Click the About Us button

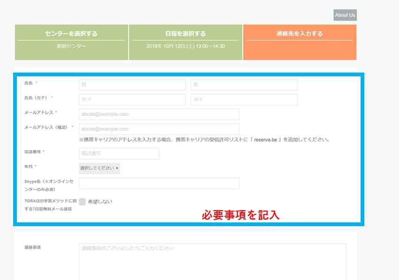345,15
